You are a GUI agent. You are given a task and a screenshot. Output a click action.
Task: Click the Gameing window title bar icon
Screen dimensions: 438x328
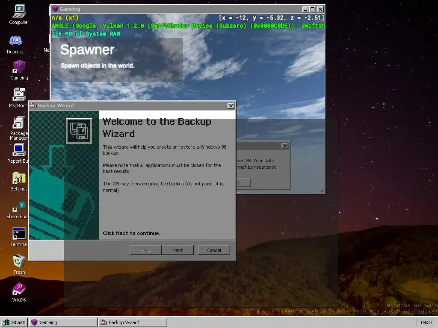[55, 9]
